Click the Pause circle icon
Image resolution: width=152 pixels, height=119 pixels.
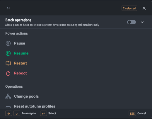(8, 43)
